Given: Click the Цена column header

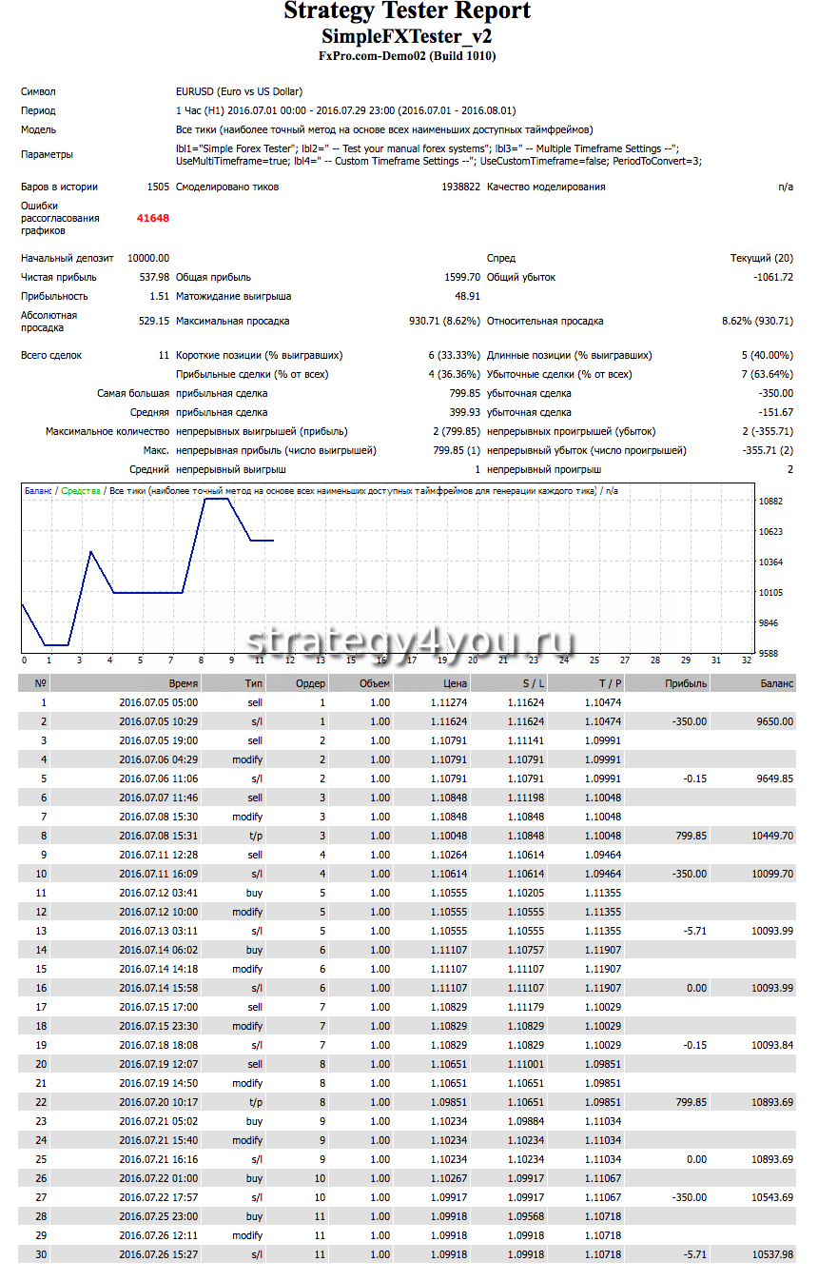Looking at the screenshot, I should pos(454,683).
